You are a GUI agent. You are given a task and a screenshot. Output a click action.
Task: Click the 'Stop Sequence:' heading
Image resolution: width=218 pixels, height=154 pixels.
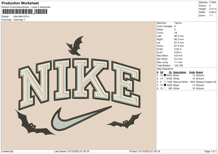(x=165, y=69)
